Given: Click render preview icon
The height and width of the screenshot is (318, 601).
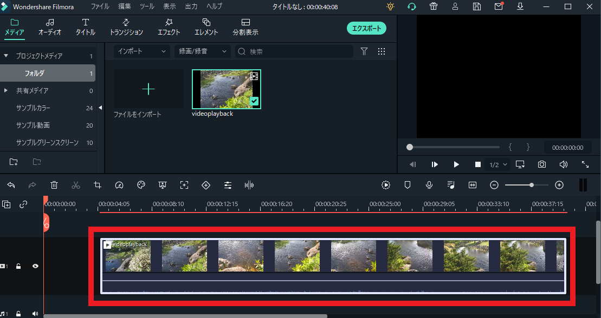Looking at the screenshot, I should coord(386,185).
